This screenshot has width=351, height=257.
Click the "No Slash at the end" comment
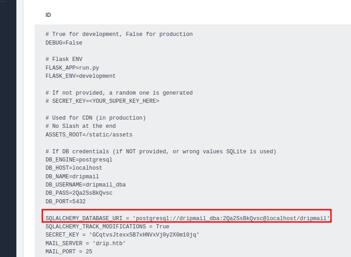[81, 126]
